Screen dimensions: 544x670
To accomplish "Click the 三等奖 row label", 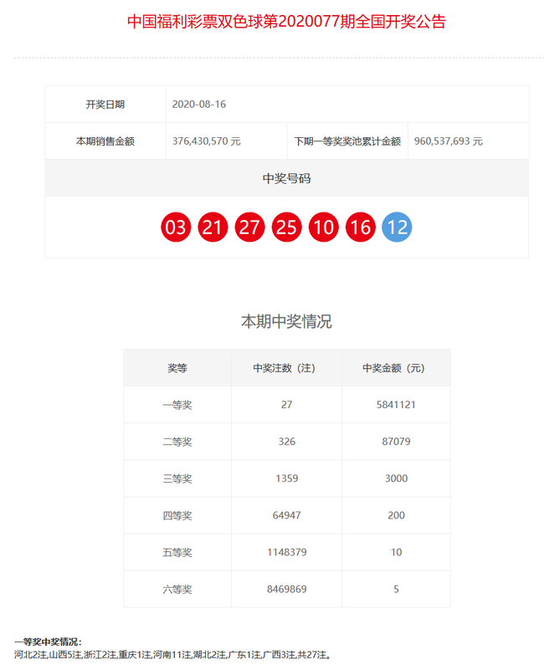I will click(x=177, y=478).
